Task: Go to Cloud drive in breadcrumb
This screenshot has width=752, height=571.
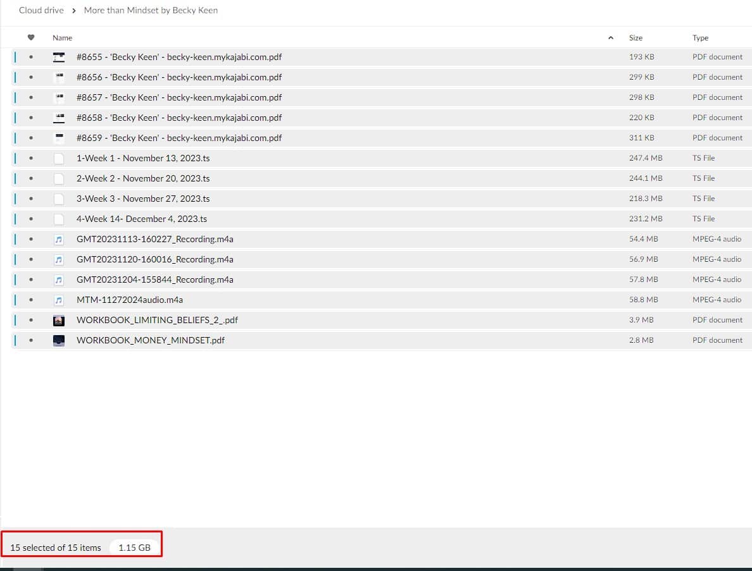Action: (x=41, y=10)
